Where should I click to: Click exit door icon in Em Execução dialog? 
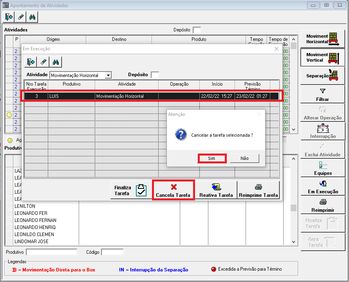pyautogui.click(x=31, y=62)
